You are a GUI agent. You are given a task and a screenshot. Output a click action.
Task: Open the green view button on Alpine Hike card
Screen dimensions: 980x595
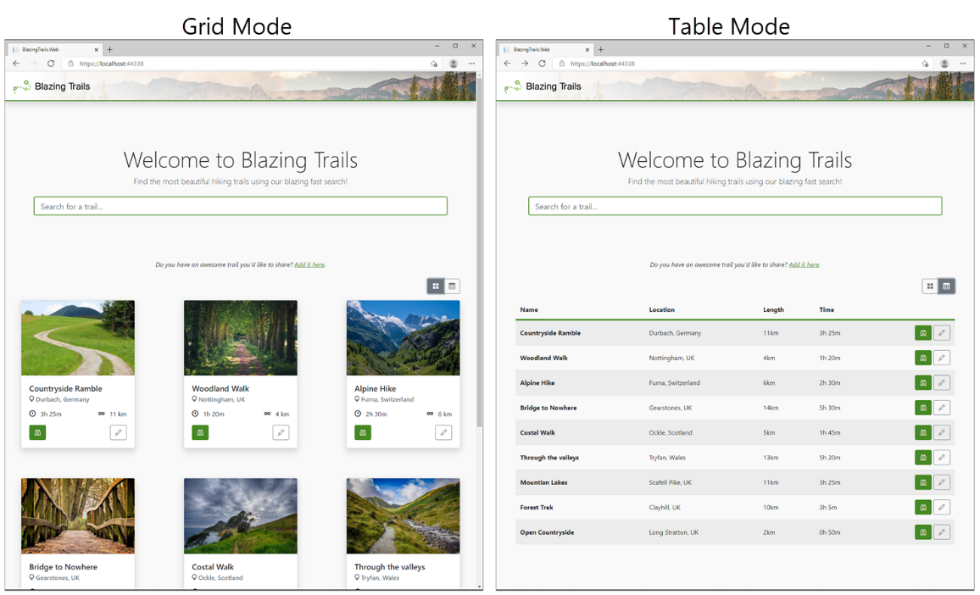(363, 432)
